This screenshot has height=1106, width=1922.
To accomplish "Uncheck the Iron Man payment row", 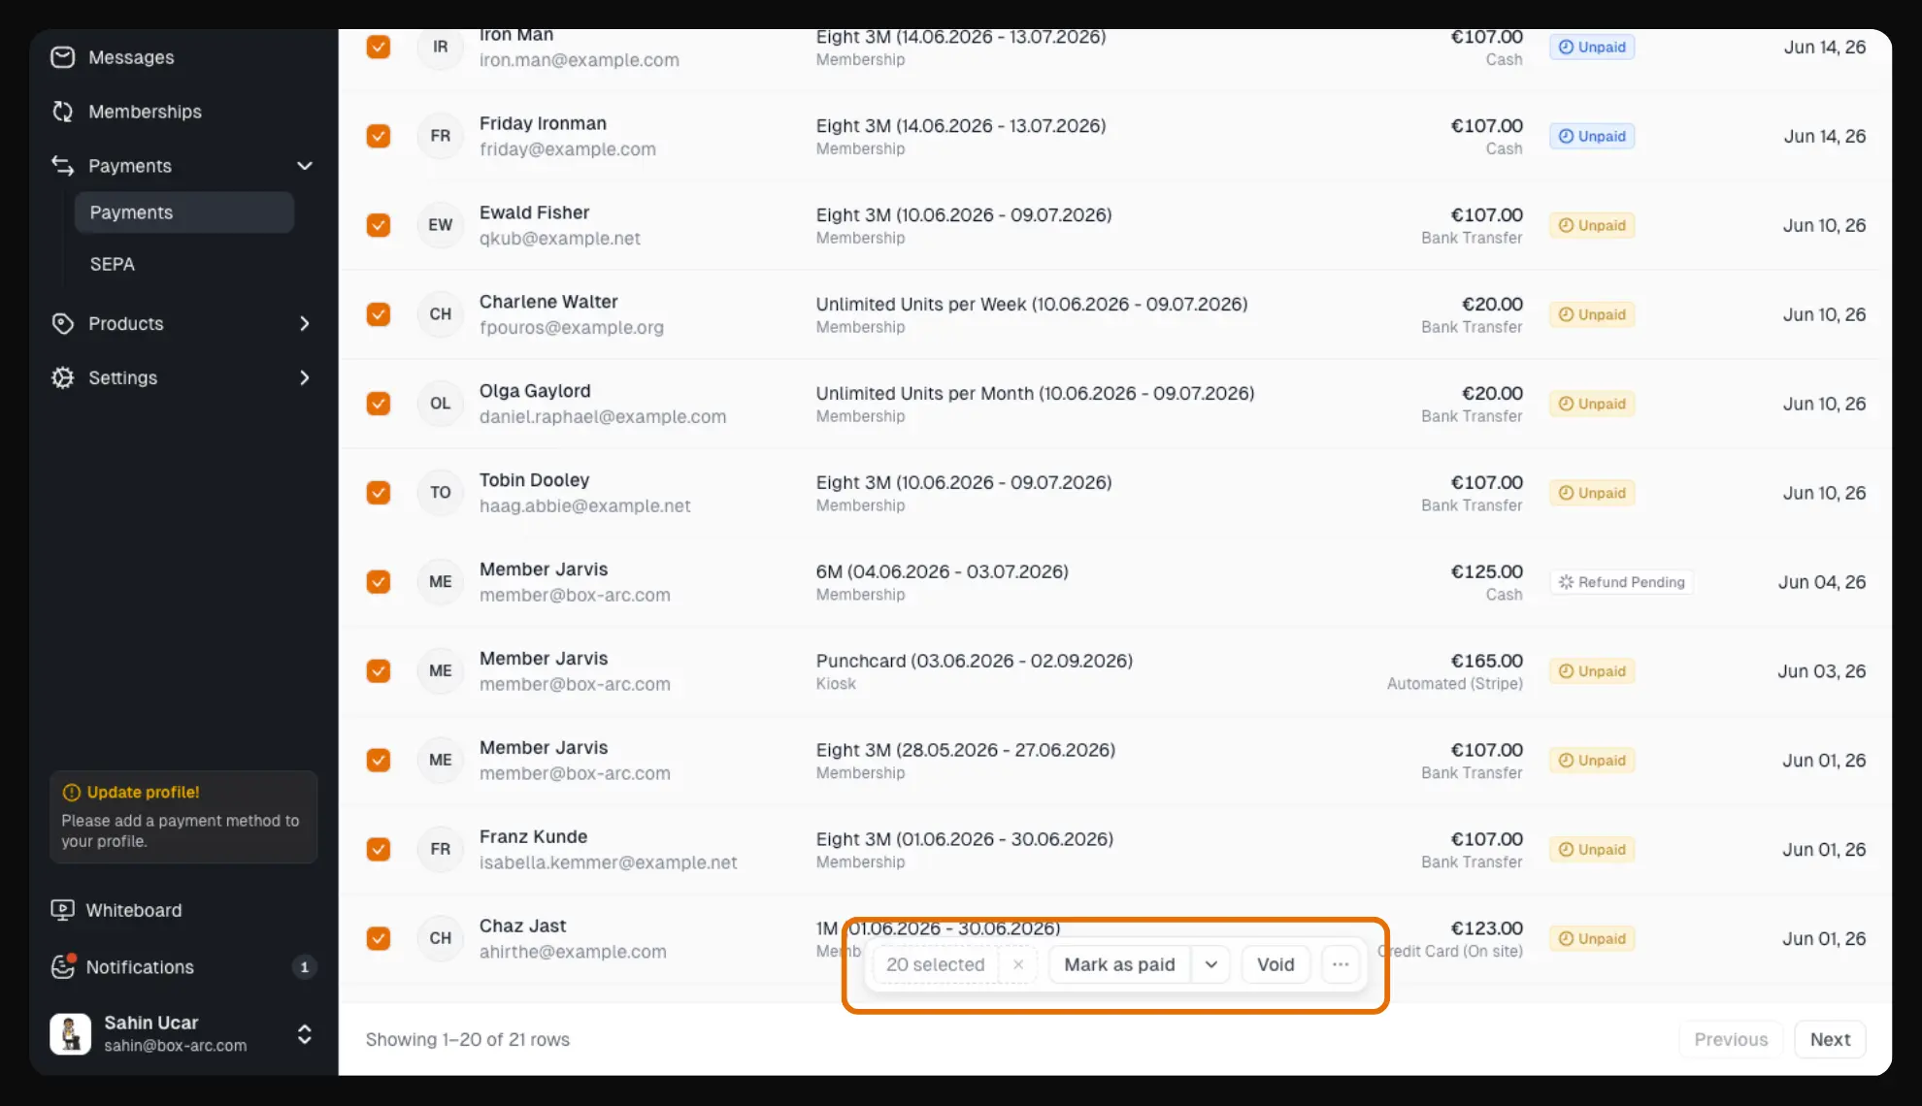I will pyautogui.click(x=379, y=47).
